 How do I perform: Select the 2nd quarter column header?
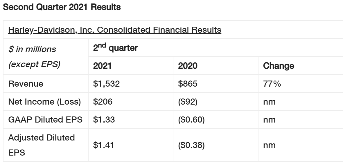[115, 48]
